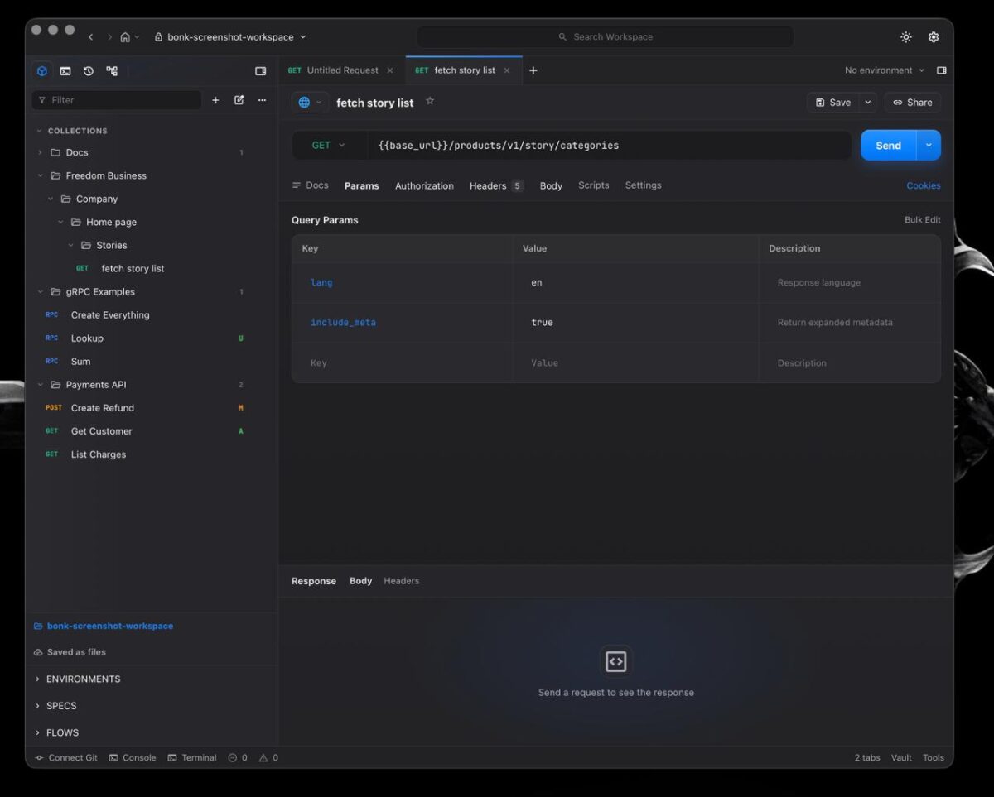Screen dimensions: 994x797
Task: Open the Scripts tab
Action: point(593,185)
